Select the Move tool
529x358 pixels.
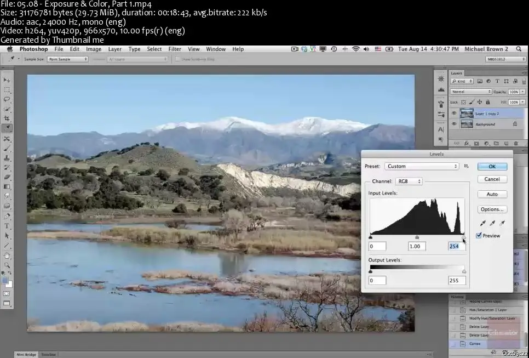pos(7,80)
